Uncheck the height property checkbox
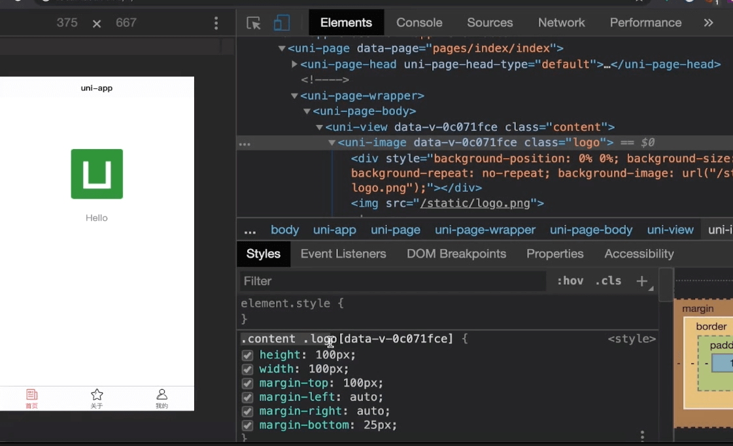733x446 pixels. (247, 355)
